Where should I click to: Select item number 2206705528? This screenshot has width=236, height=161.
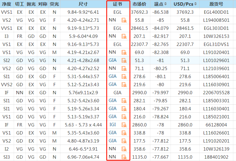[216, 92]
